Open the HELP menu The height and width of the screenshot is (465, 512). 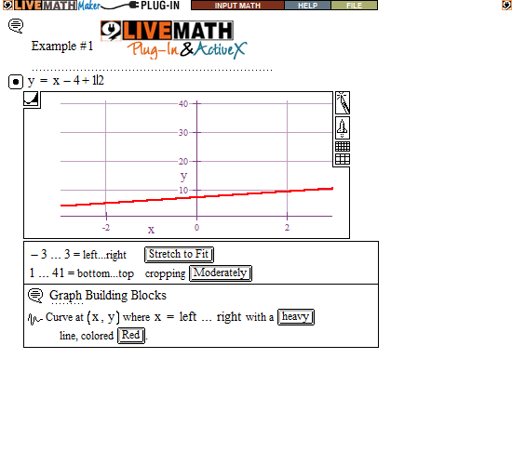coord(307,6)
